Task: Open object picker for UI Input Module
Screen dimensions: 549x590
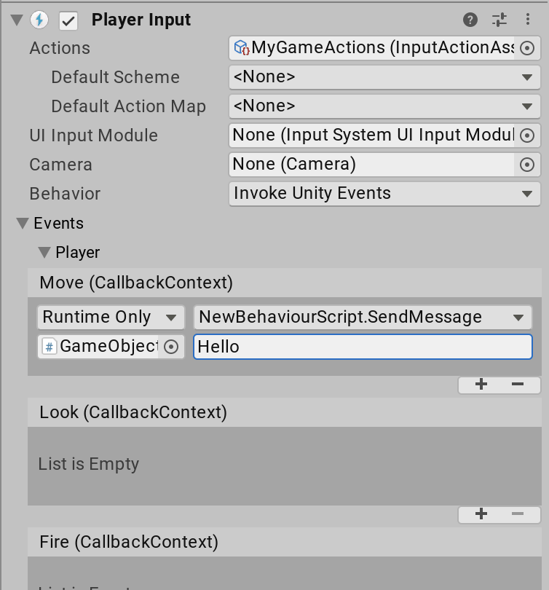Action: (x=527, y=135)
